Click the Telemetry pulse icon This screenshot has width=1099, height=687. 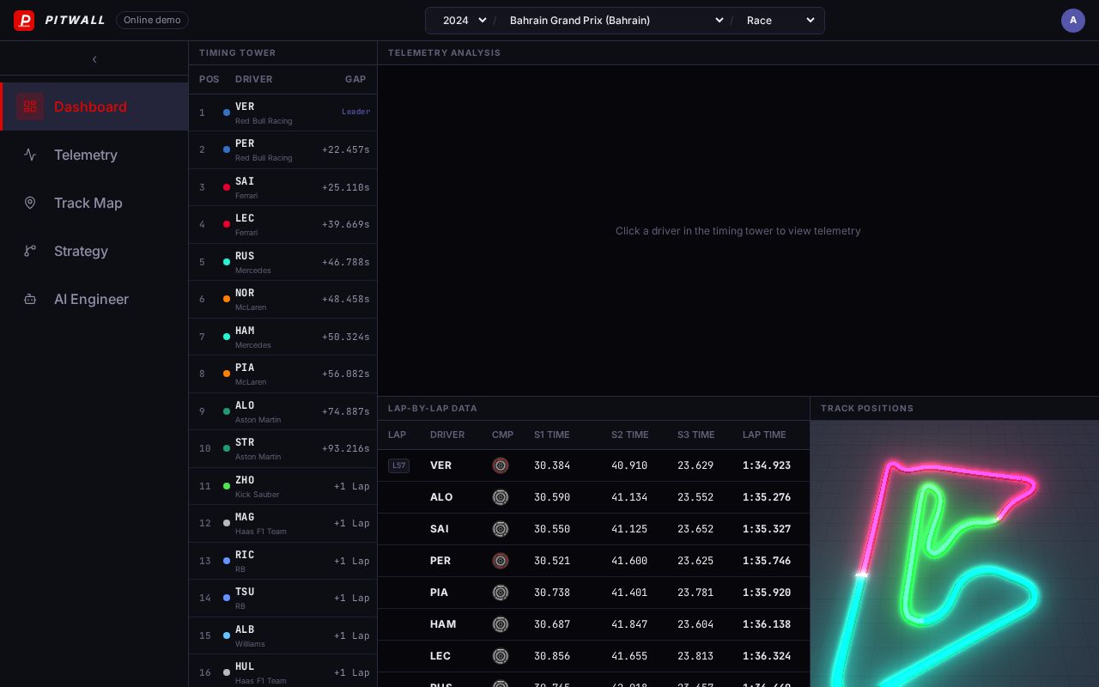click(30, 155)
